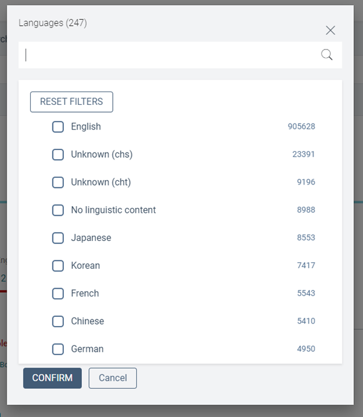Focus the language search field
The width and height of the screenshot is (363, 417).
(169, 55)
